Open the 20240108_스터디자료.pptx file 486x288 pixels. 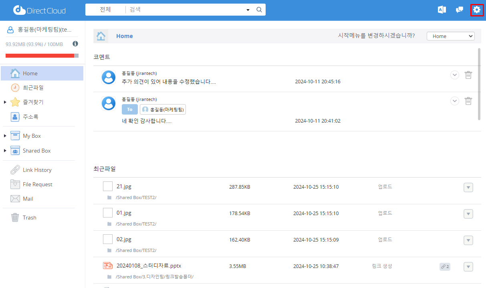(149, 266)
